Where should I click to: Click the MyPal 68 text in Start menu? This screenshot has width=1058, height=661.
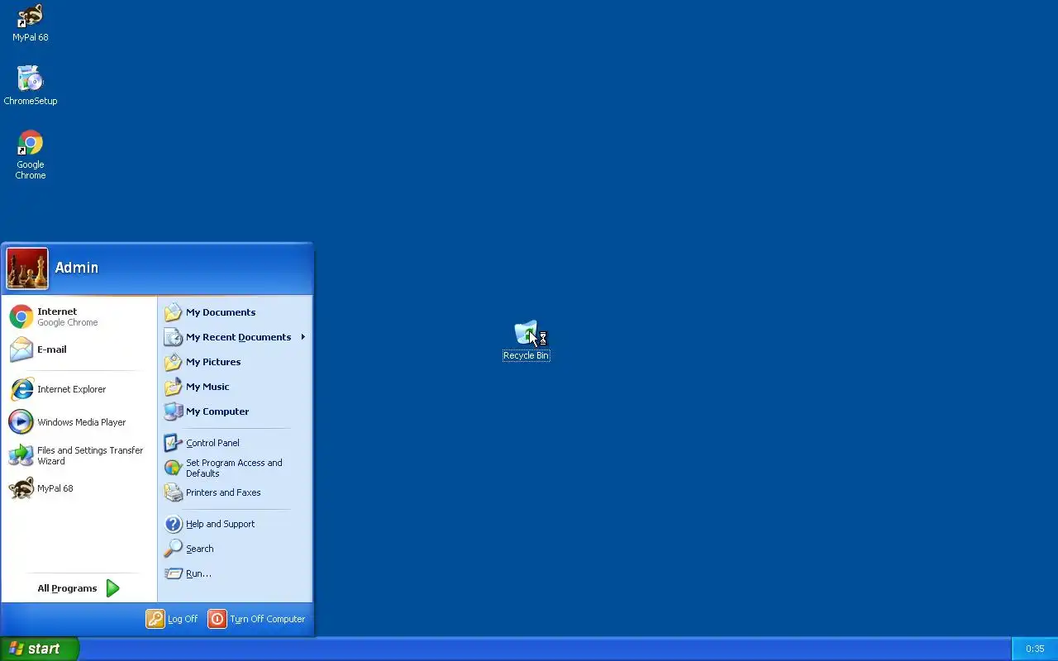pos(55,488)
